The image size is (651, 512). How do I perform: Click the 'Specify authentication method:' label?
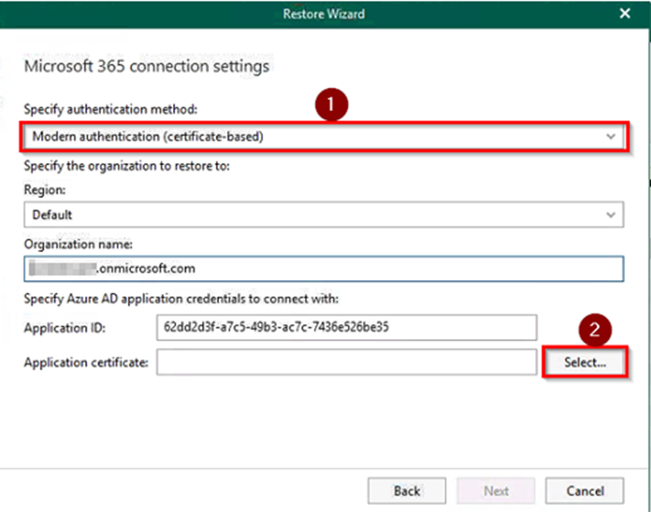110,109
